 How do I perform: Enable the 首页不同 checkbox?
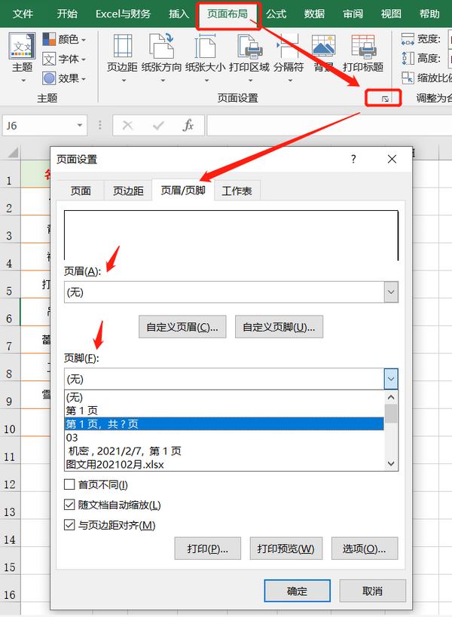[70, 485]
